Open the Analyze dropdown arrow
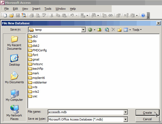This screenshot has width=162, height=124. coord(98,16)
